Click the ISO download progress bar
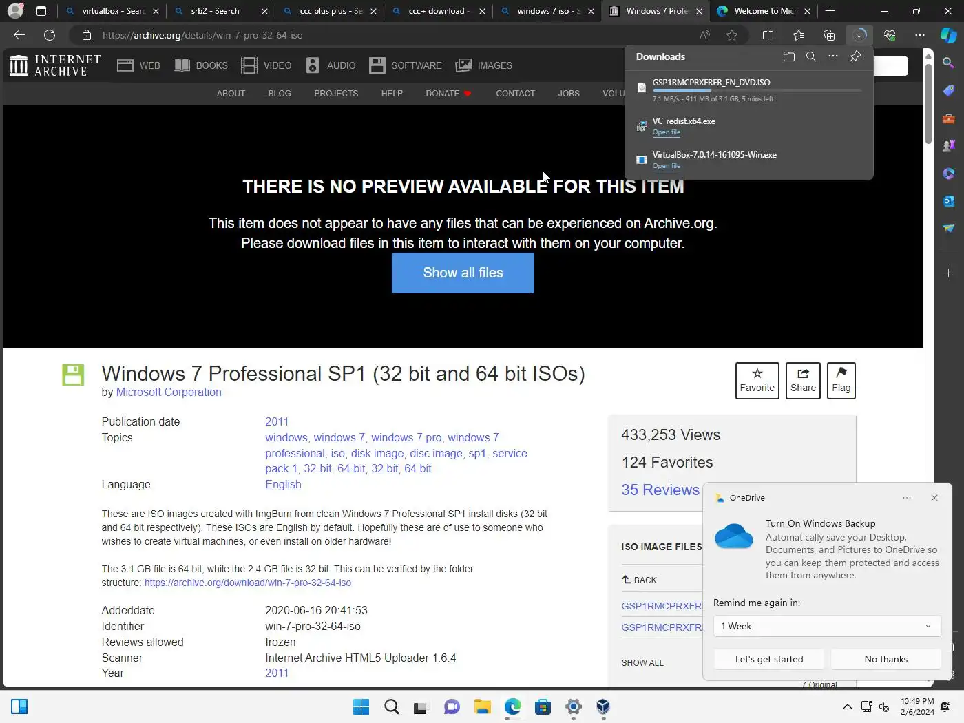The width and height of the screenshot is (964, 723). tap(757, 90)
